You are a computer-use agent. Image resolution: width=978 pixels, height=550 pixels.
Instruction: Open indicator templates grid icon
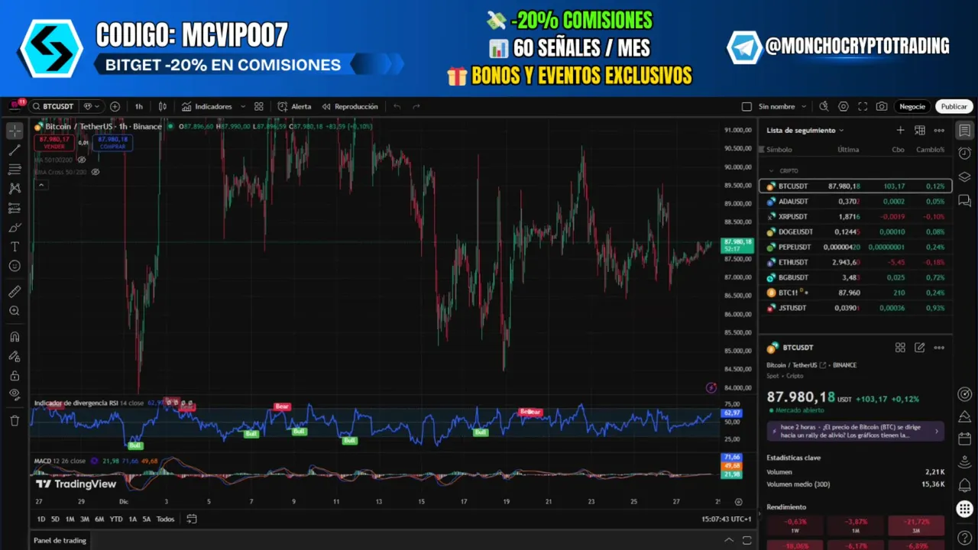pos(258,106)
